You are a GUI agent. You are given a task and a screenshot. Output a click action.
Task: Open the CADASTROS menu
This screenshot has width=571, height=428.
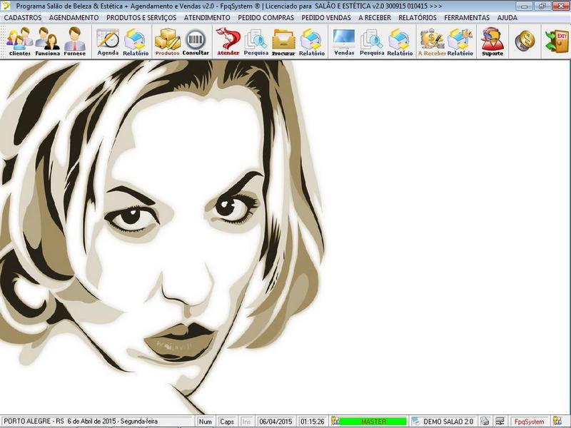pos(23,17)
